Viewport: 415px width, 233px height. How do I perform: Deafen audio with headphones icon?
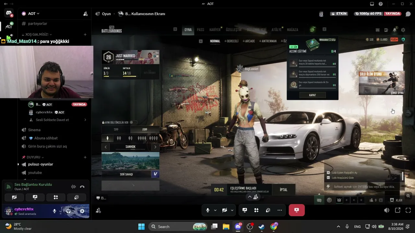click(68, 211)
